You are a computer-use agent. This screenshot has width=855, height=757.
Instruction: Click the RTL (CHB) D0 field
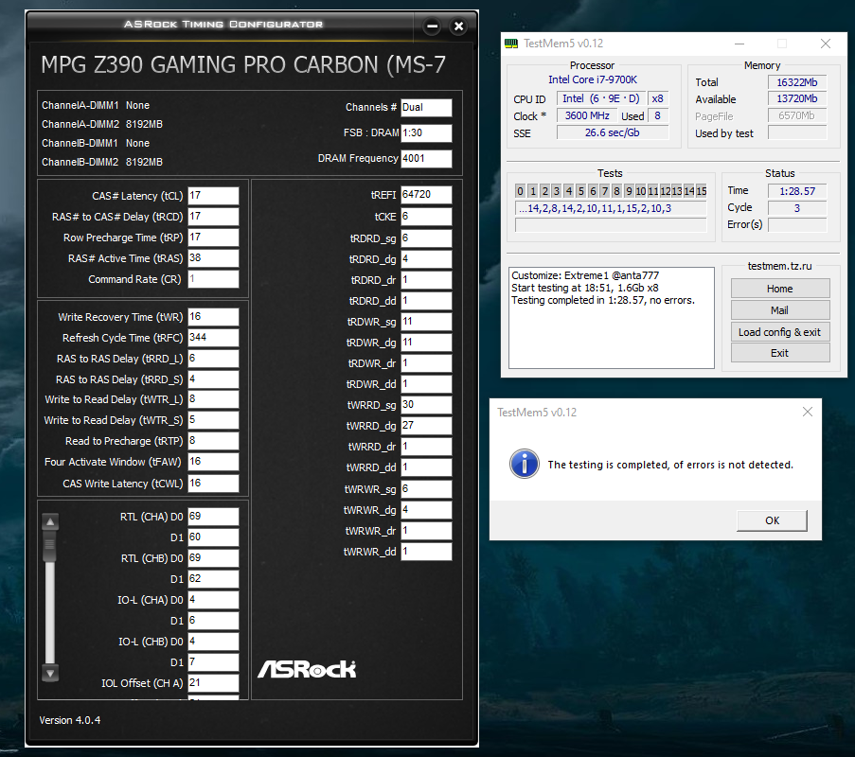click(x=213, y=557)
